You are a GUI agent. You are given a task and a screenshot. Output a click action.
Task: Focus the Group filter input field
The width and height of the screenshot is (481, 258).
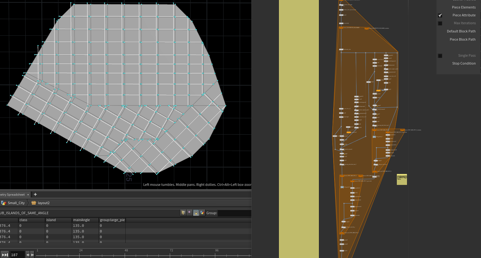point(234,213)
